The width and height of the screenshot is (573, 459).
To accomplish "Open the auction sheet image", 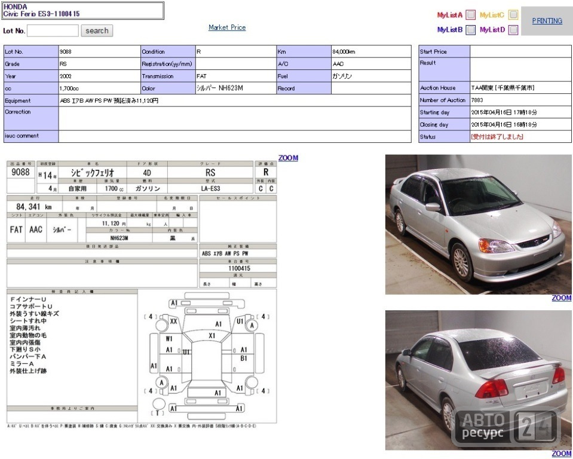I will tap(142, 294).
